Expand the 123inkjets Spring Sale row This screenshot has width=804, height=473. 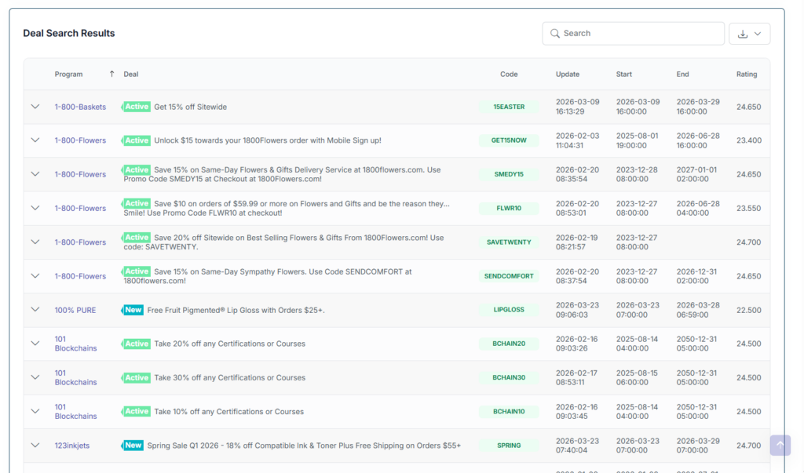35,446
